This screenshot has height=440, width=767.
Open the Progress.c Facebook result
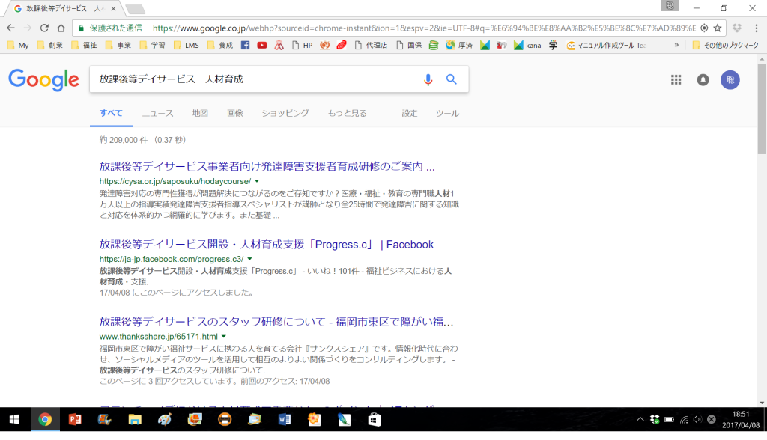pos(267,245)
